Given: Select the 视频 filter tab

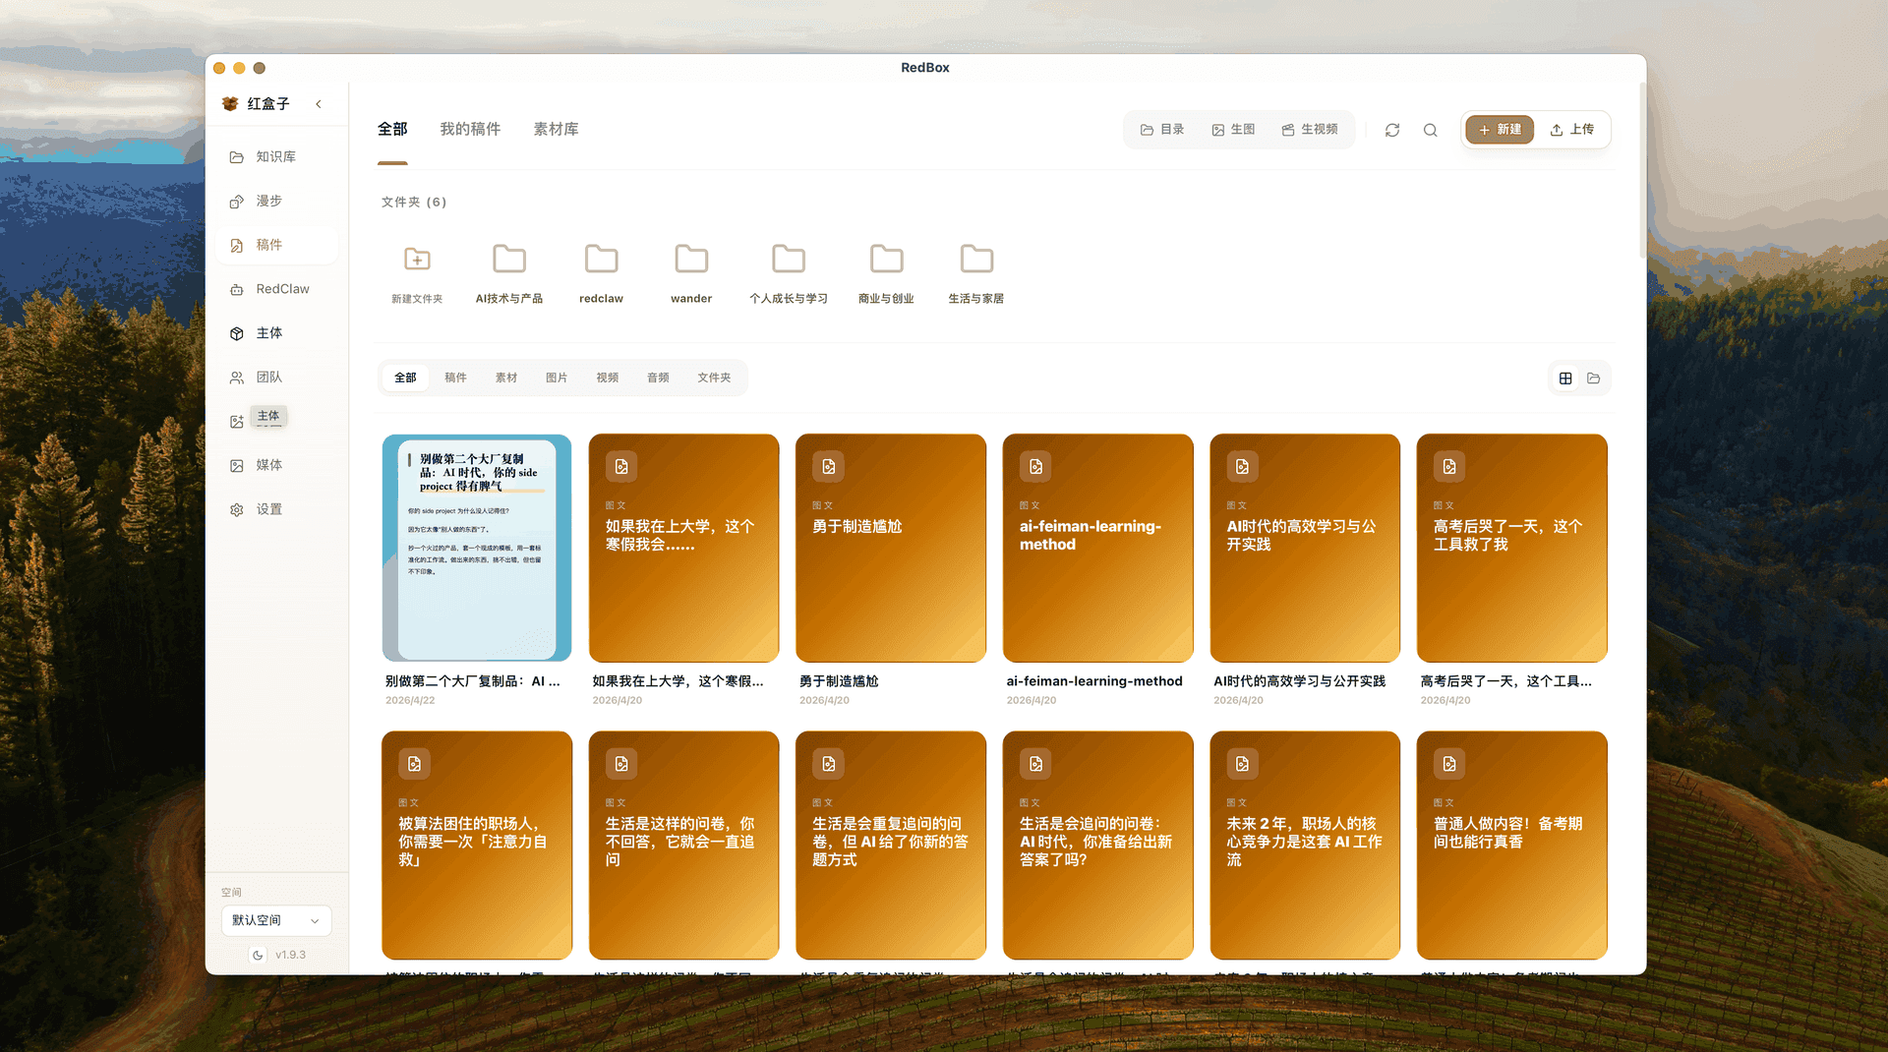Looking at the screenshot, I should pos(607,378).
